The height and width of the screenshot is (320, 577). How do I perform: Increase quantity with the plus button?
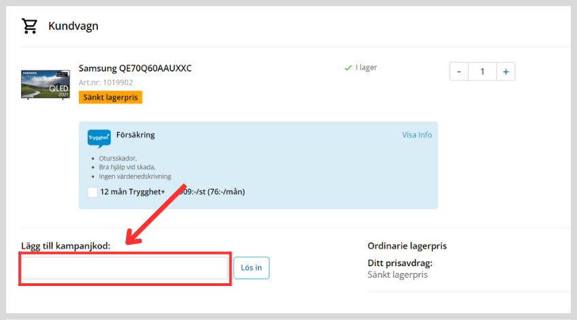505,71
